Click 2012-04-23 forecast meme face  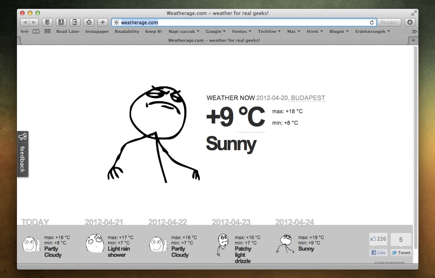coord(223,245)
